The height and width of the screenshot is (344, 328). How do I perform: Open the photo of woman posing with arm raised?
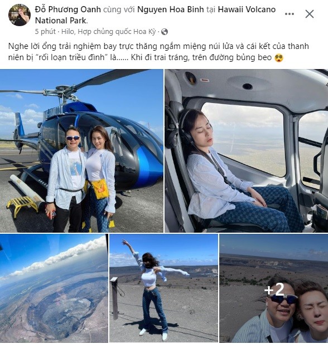[163, 288]
